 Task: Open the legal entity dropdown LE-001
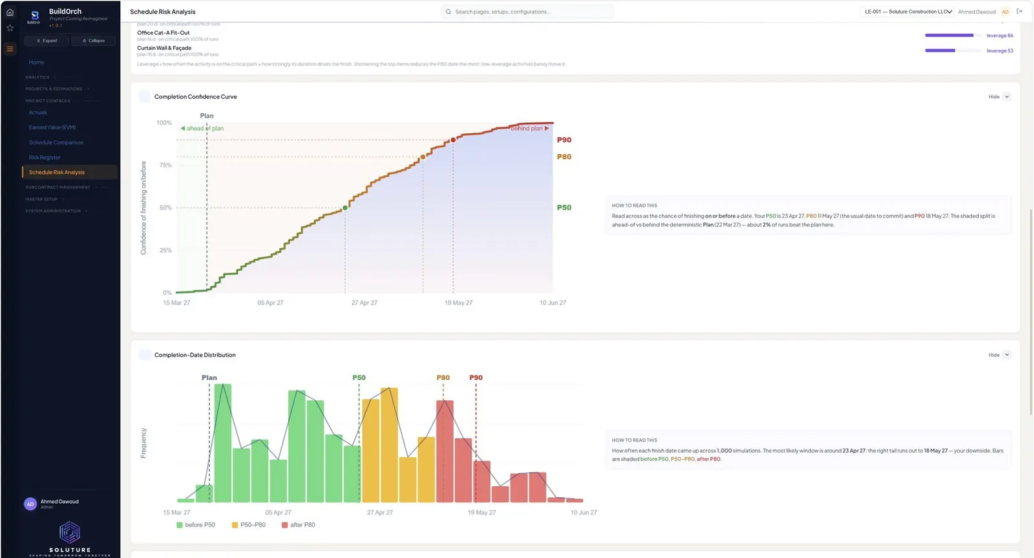coord(907,12)
